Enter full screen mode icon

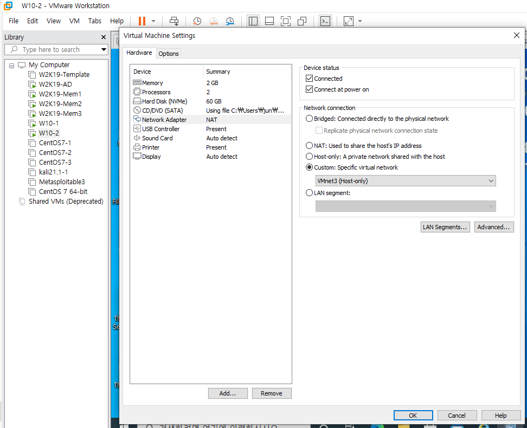[x=286, y=21]
